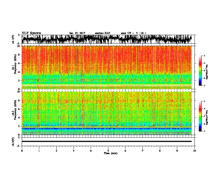
Task: Click the "-7" label on ch.1 color bar
Action: click(x=204, y=86)
